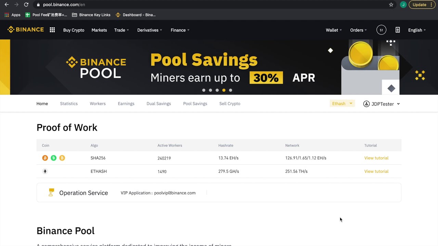Open View tutorial link for SHA256
This screenshot has height=246, width=438.
point(376,158)
